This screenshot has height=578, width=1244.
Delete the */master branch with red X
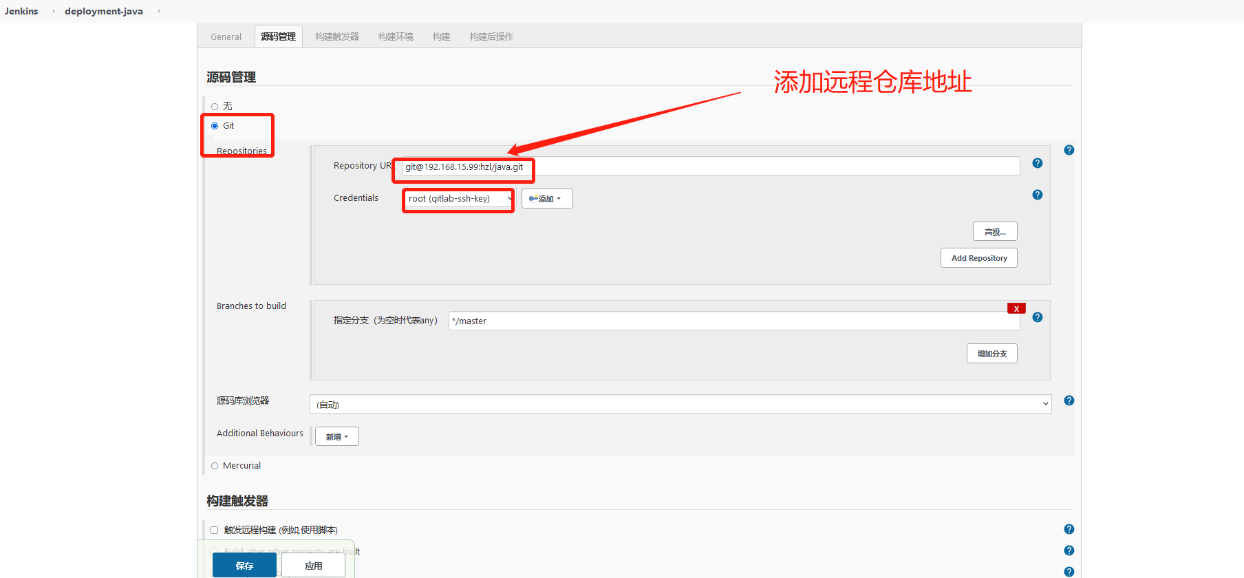click(1016, 308)
